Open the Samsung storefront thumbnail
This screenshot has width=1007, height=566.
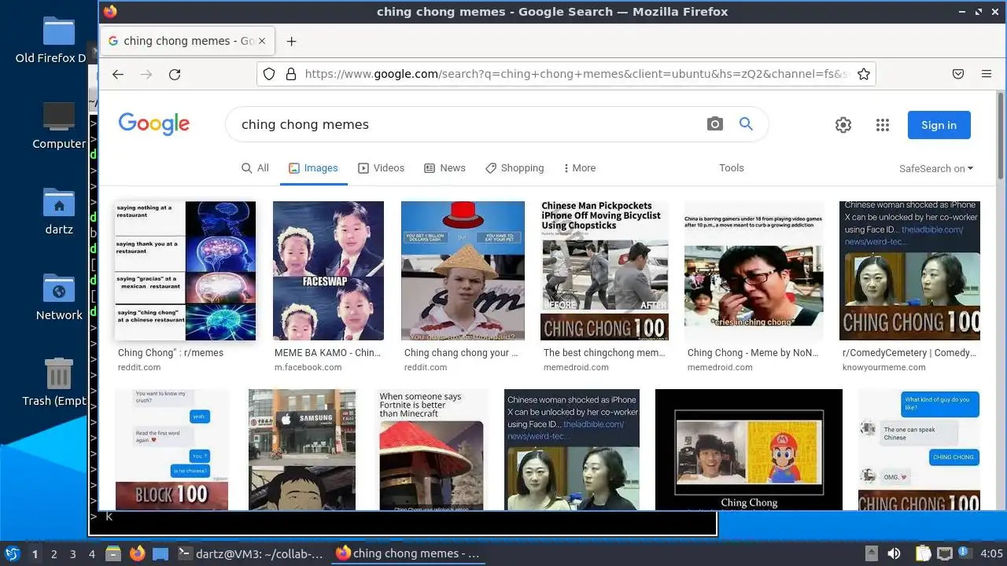(301, 450)
